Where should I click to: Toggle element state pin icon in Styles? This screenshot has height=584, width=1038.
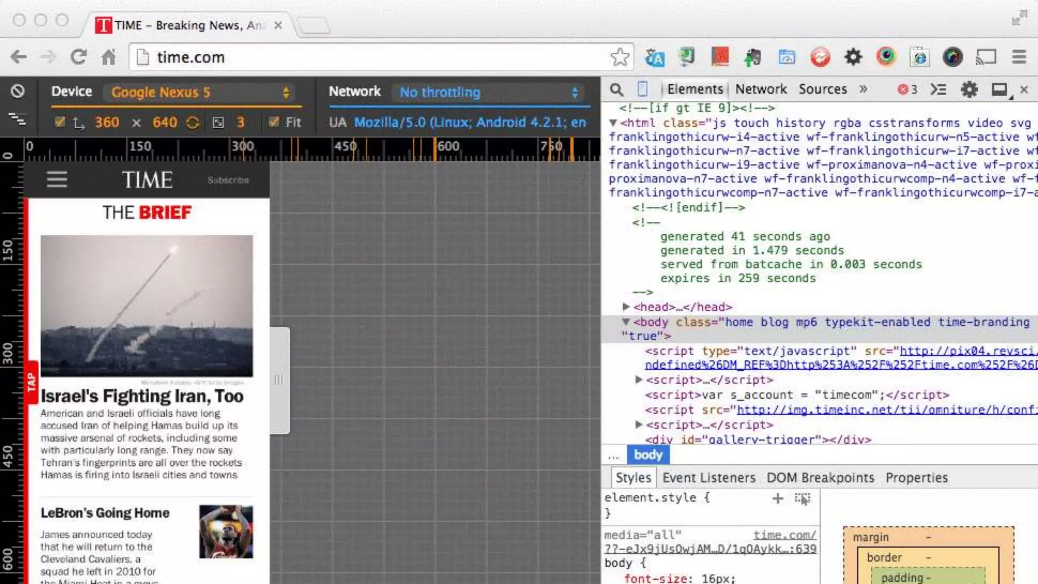(x=802, y=498)
